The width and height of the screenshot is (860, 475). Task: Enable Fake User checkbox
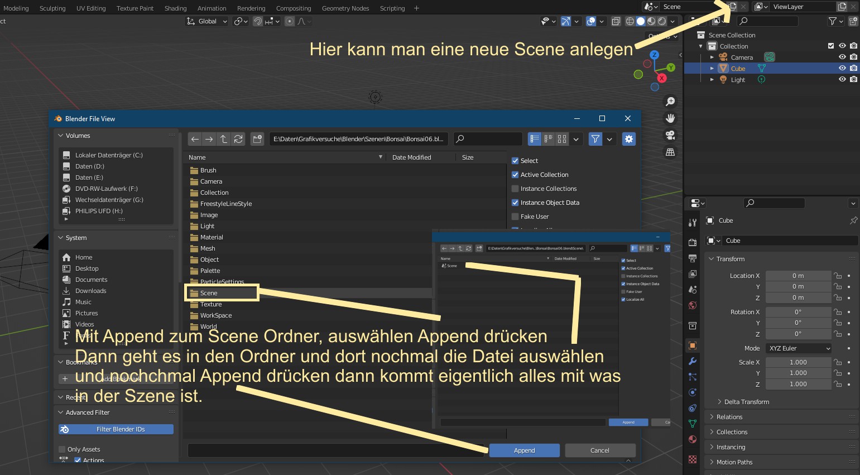515,217
